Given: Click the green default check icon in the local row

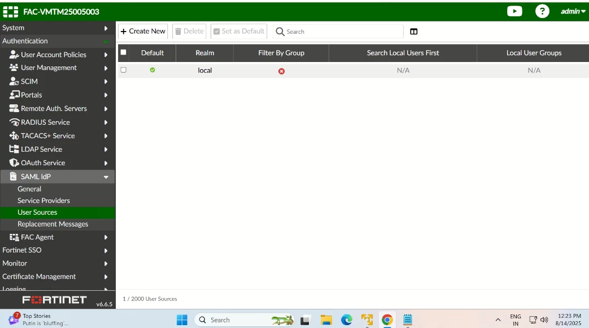Looking at the screenshot, I should point(152,70).
